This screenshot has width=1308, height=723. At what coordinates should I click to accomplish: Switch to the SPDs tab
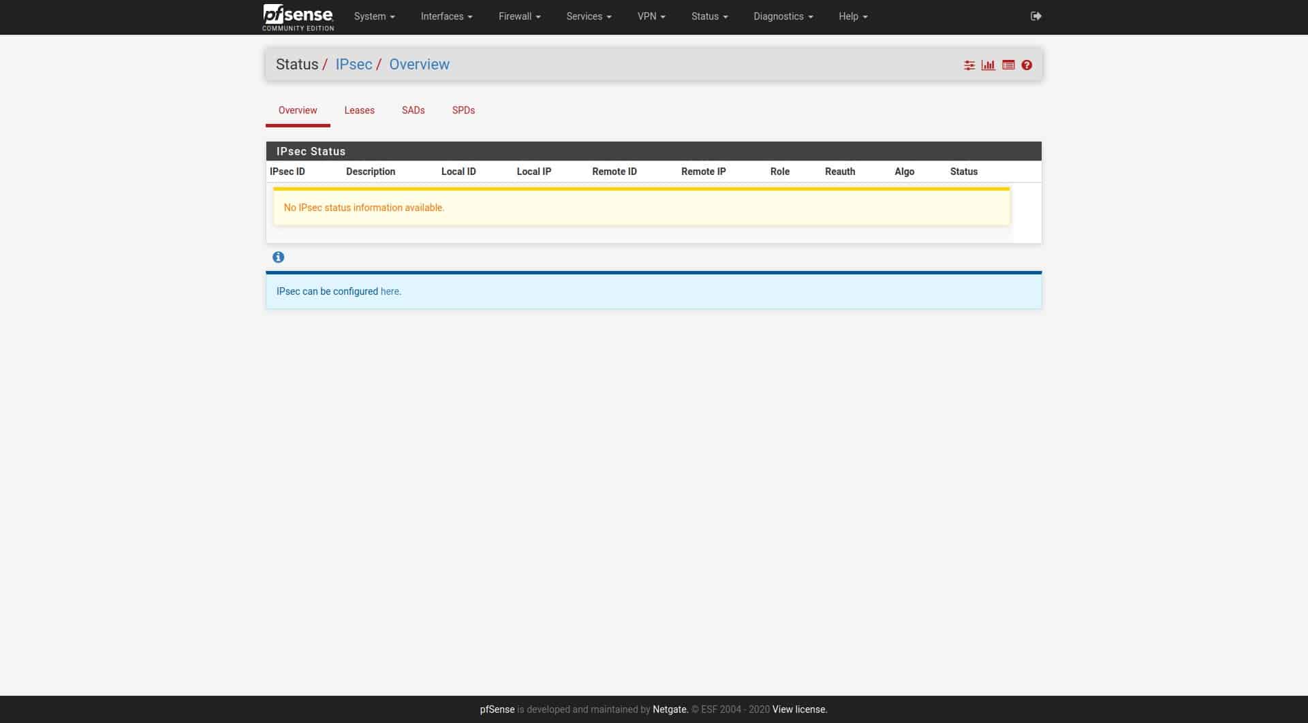463,110
